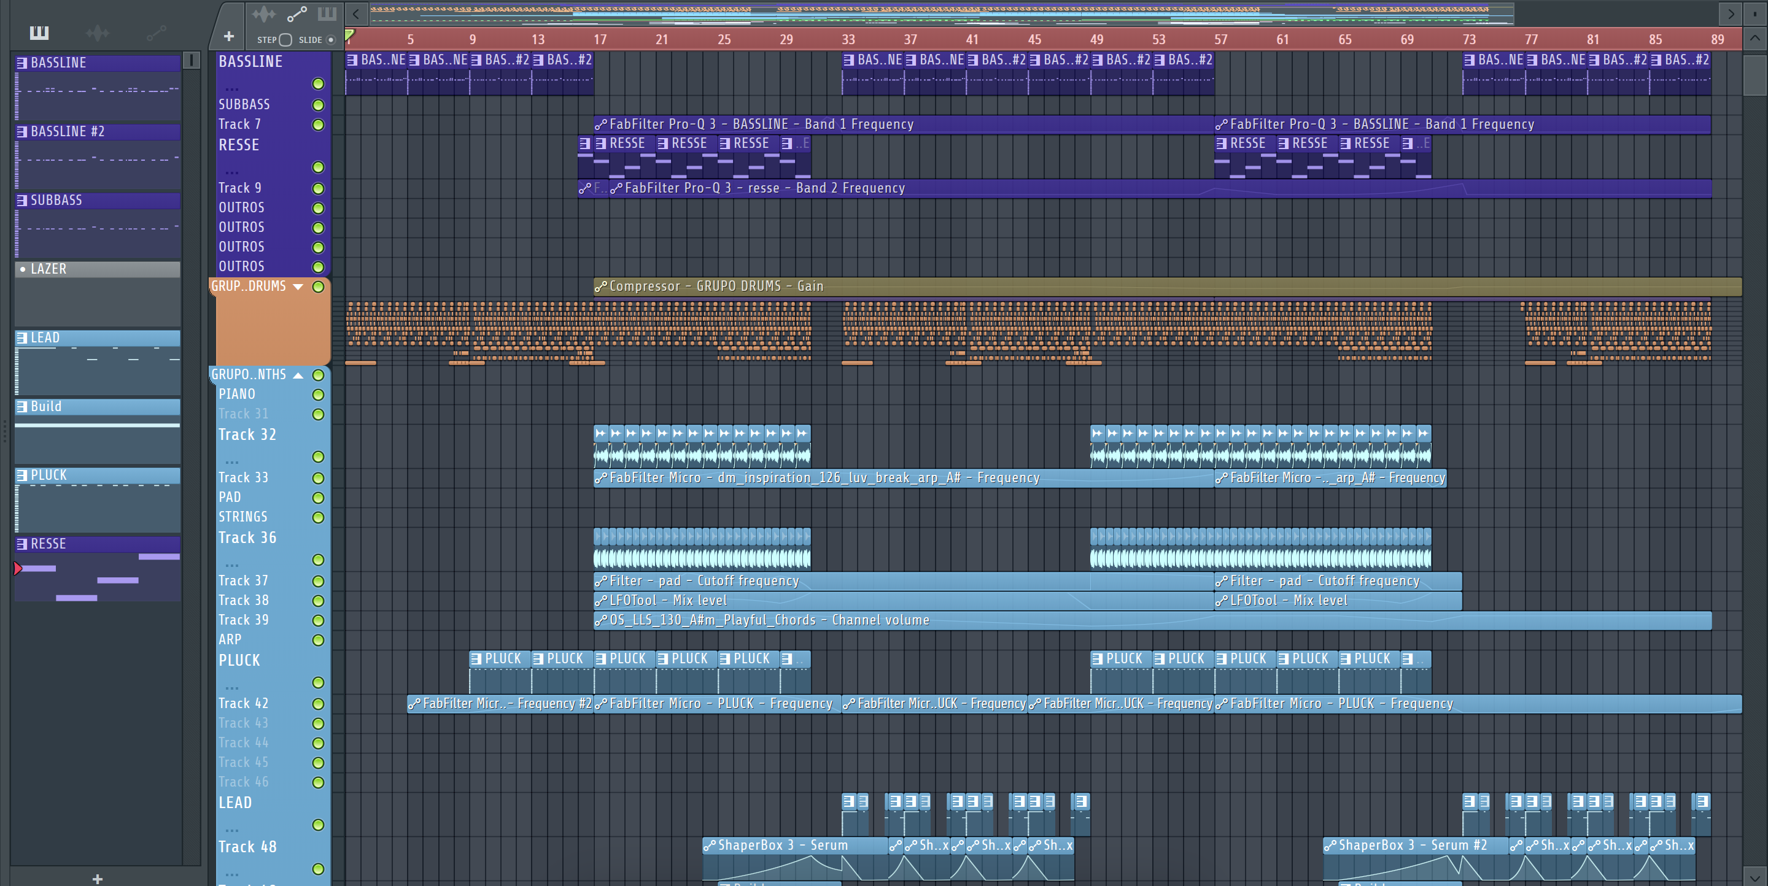Show automation clips in the picker panel
Image resolution: width=1768 pixels, height=886 pixels.
point(157,33)
